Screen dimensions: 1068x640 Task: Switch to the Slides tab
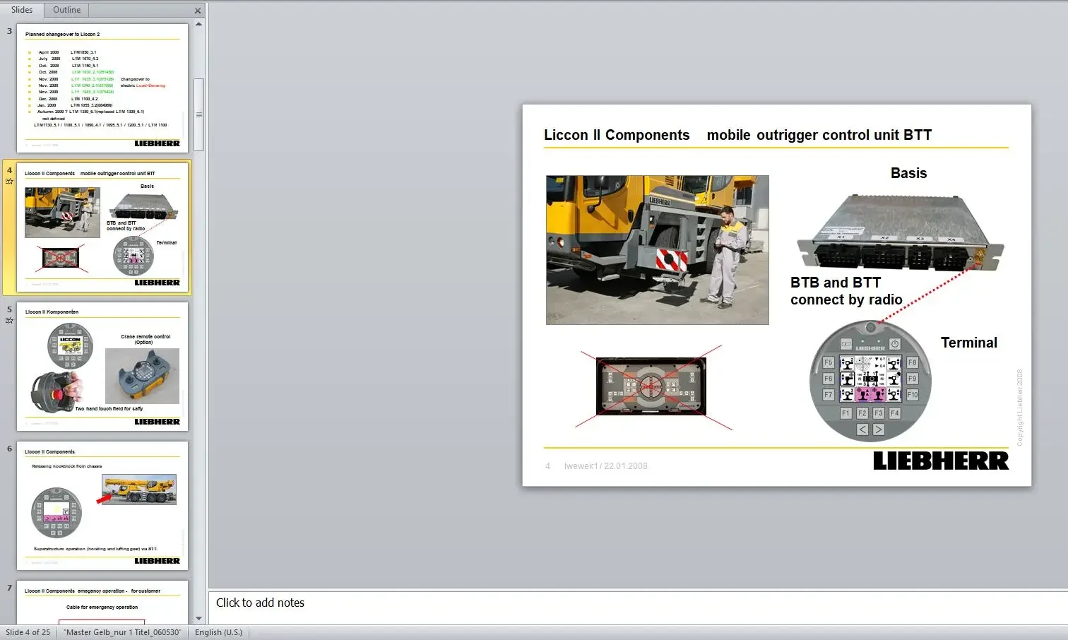click(22, 10)
